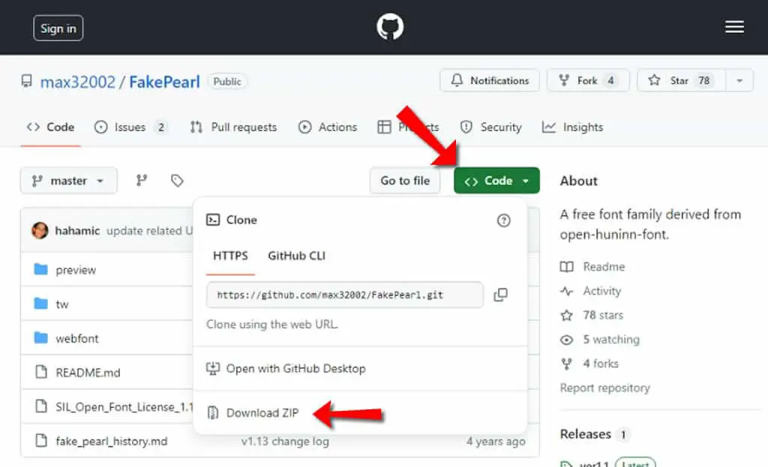Click the clone URL text field
This screenshot has width=768, height=467.
click(345, 295)
